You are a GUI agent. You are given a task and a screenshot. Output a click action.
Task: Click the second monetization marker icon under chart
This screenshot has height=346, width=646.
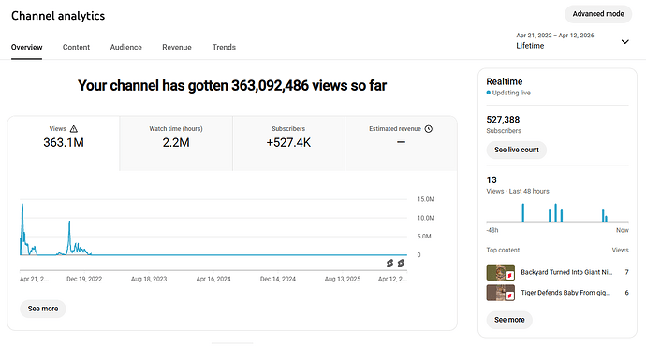click(x=401, y=263)
